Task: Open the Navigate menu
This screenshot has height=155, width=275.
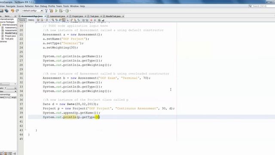Action: [10, 6]
